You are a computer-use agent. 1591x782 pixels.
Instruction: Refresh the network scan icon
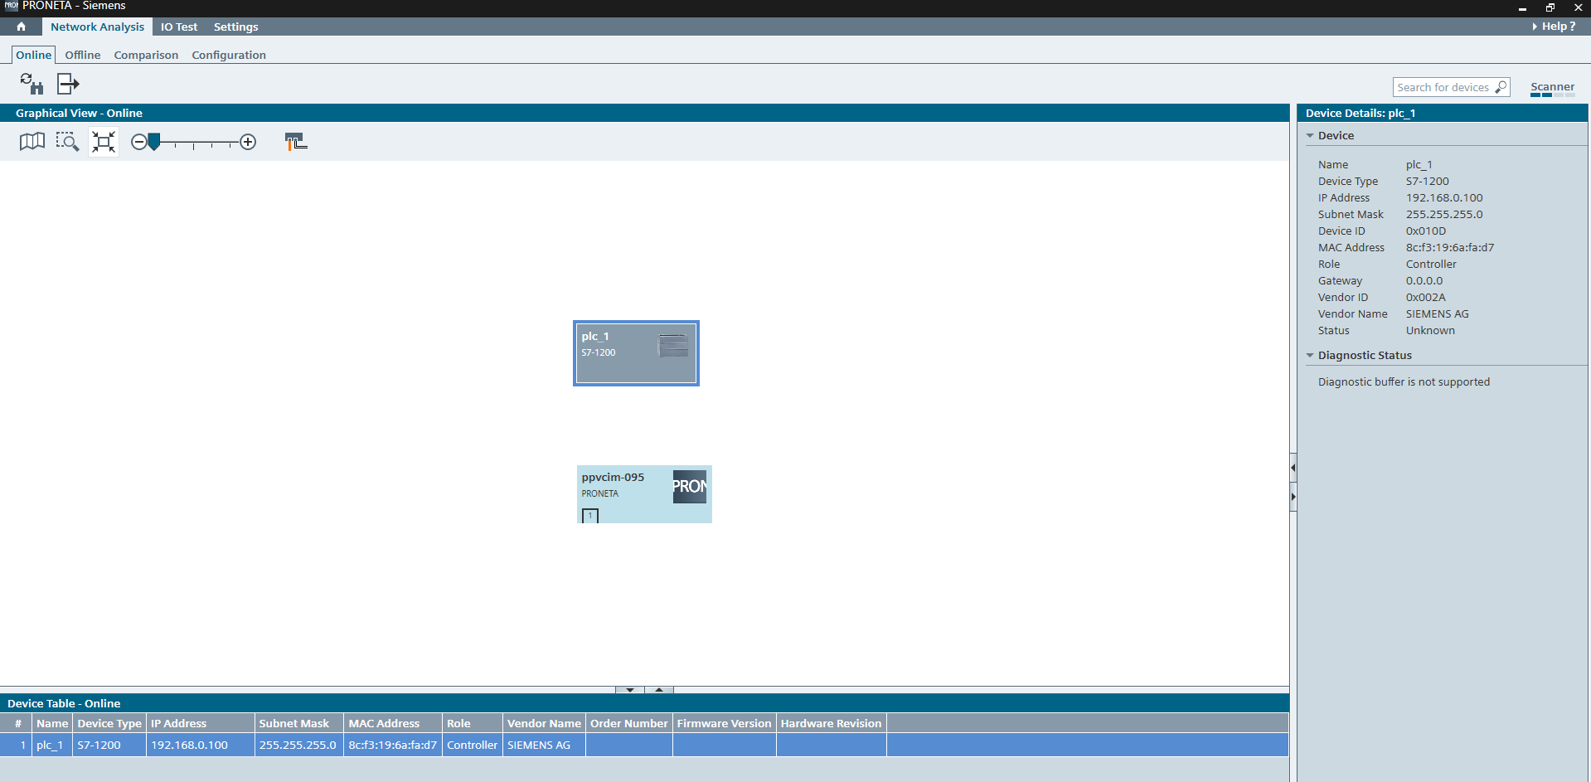click(32, 84)
